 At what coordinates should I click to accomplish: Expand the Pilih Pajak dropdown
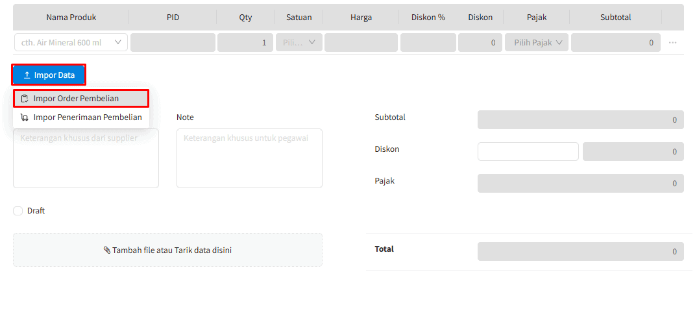coord(537,43)
